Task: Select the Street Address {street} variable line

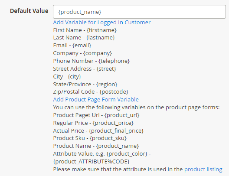Action: (85, 69)
